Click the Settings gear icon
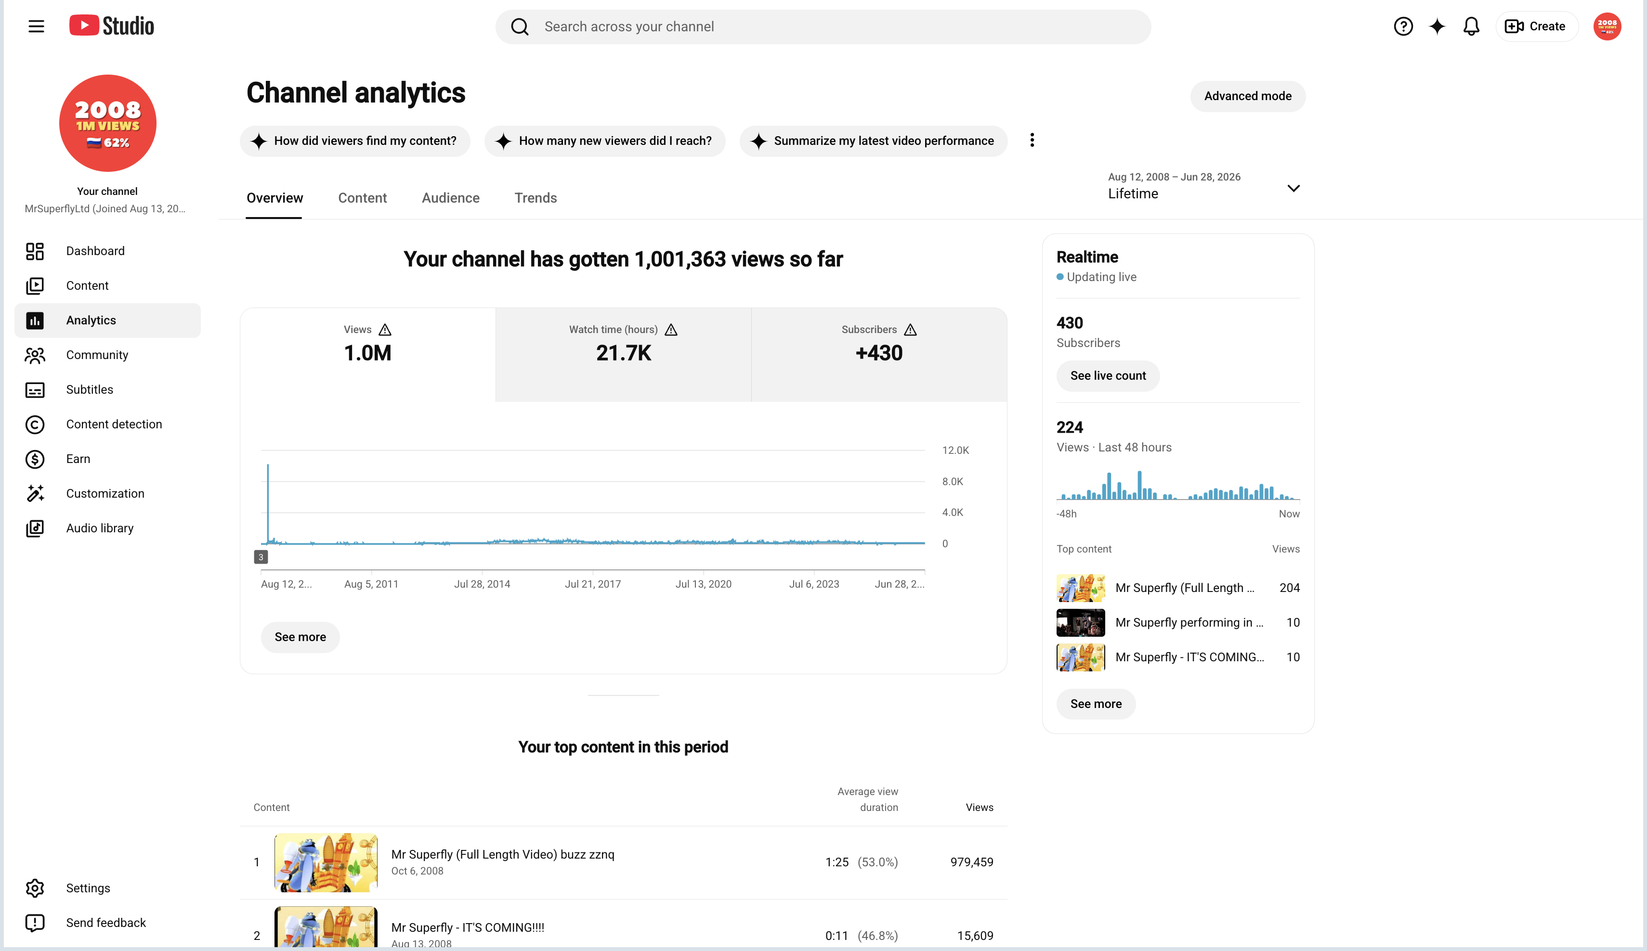This screenshot has width=1647, height=951. [35, 887]
